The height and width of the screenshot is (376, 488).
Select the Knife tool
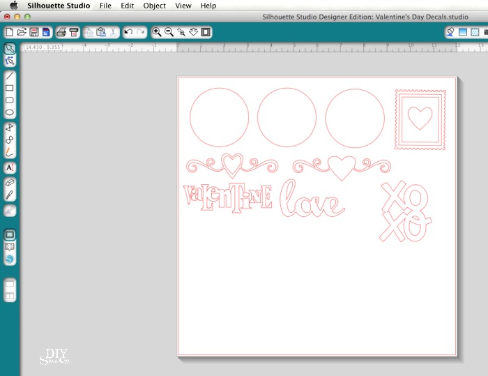point(10,195)
